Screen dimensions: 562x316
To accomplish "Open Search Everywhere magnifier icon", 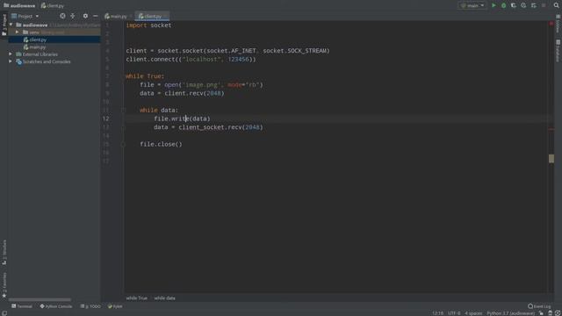I will (556, 5).
